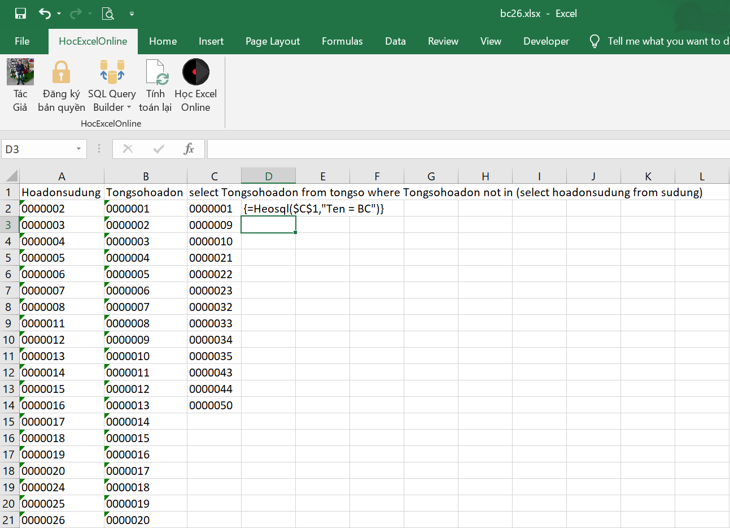Switch to the Home ribbon tab

[x=163, y=41]
